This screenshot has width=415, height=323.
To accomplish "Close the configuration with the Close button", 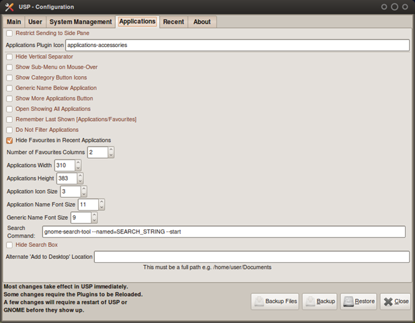I will (395, 301).
